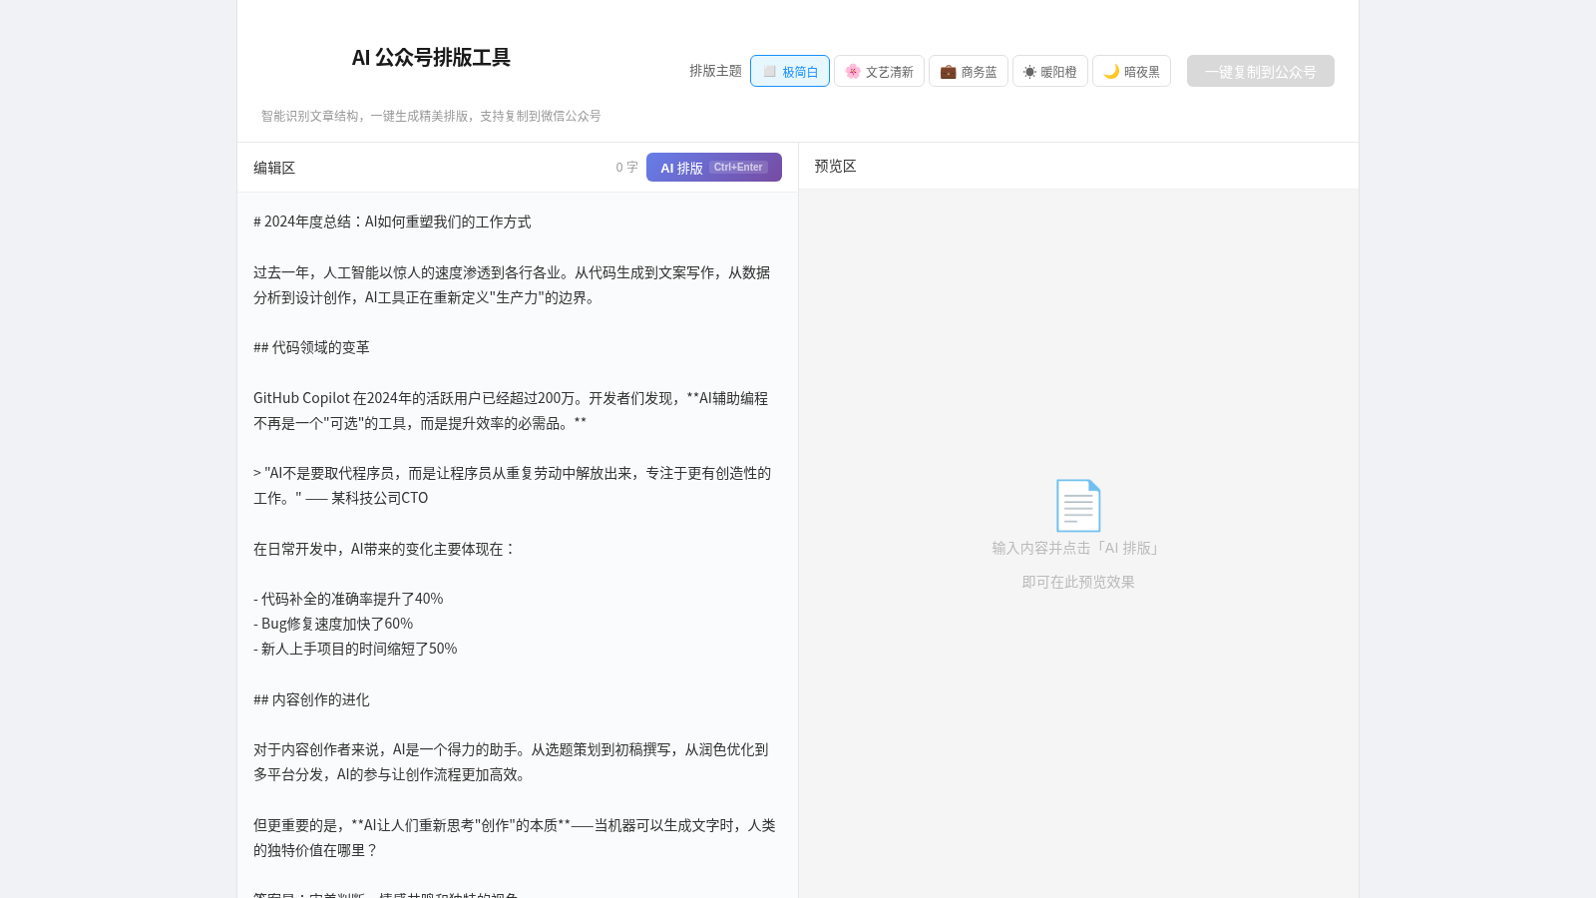Screen dimensions: 1596x898
Task: Click the heading line '# 2024年度总结'
Action: click(392, 222)
